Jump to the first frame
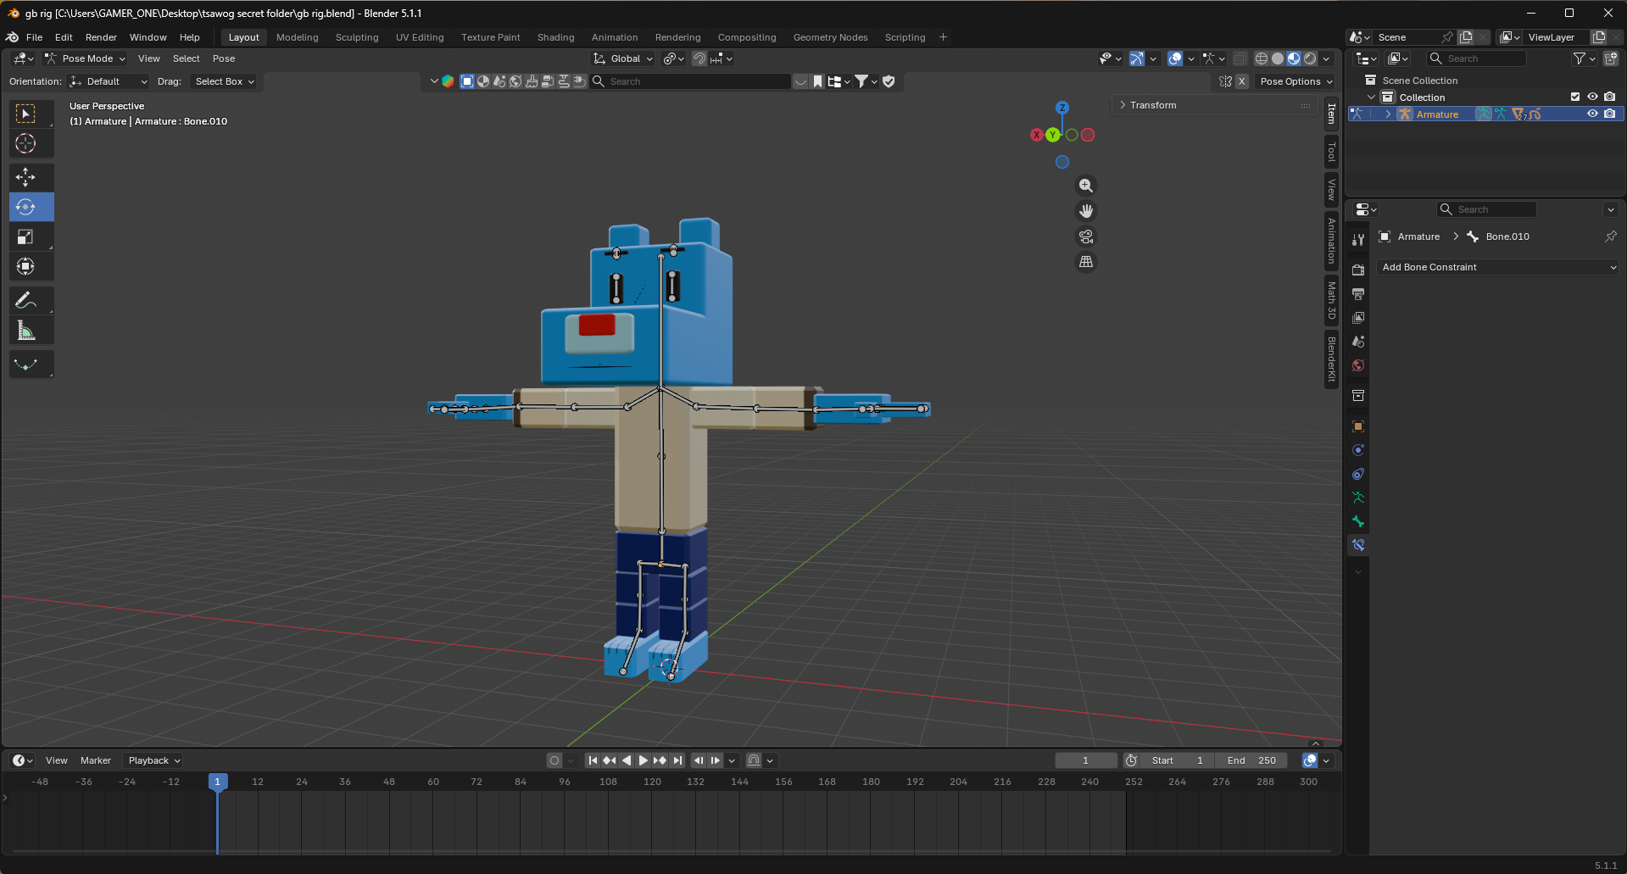1627x874 pixels. point(593,760)
